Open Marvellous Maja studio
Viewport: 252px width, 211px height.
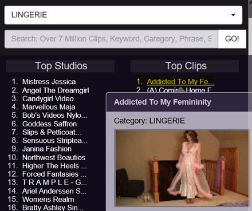[49, 107]
